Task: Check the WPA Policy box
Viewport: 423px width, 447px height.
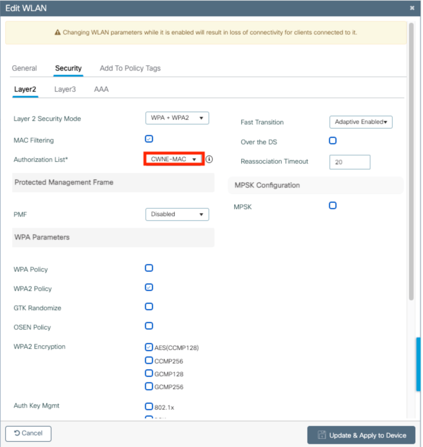Action: click(x=149, y=268)
